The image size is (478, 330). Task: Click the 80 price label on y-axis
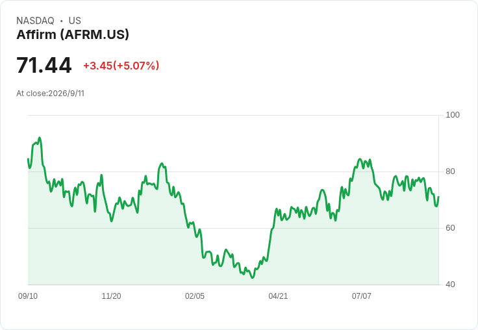pos(450,171)
